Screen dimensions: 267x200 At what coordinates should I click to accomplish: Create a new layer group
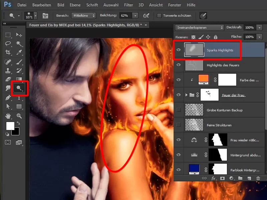point(240,178)
